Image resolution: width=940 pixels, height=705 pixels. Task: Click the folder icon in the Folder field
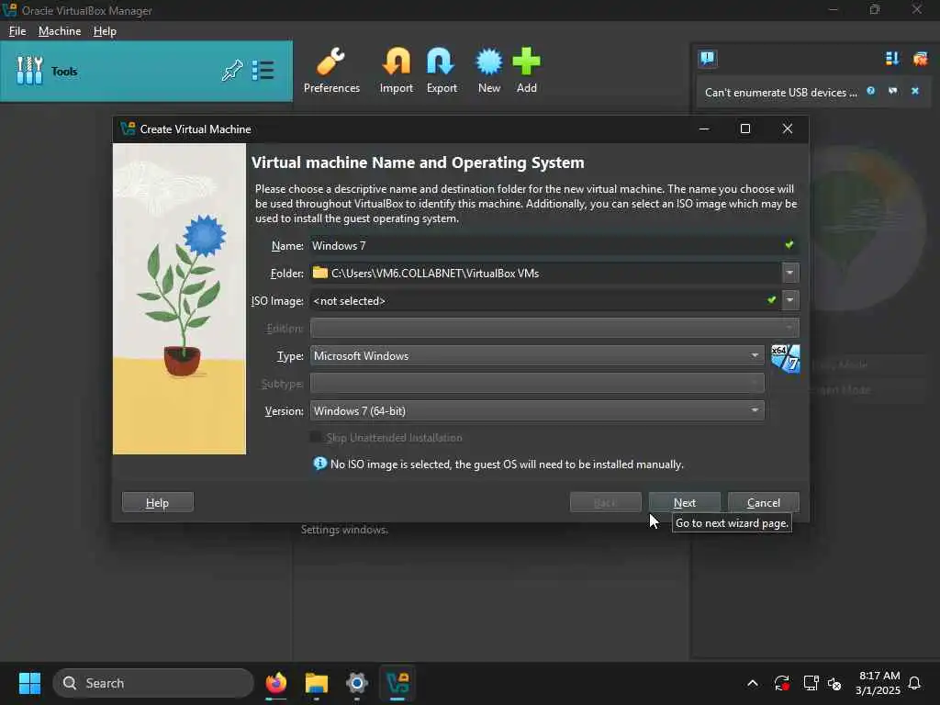(x=320, y=273)
